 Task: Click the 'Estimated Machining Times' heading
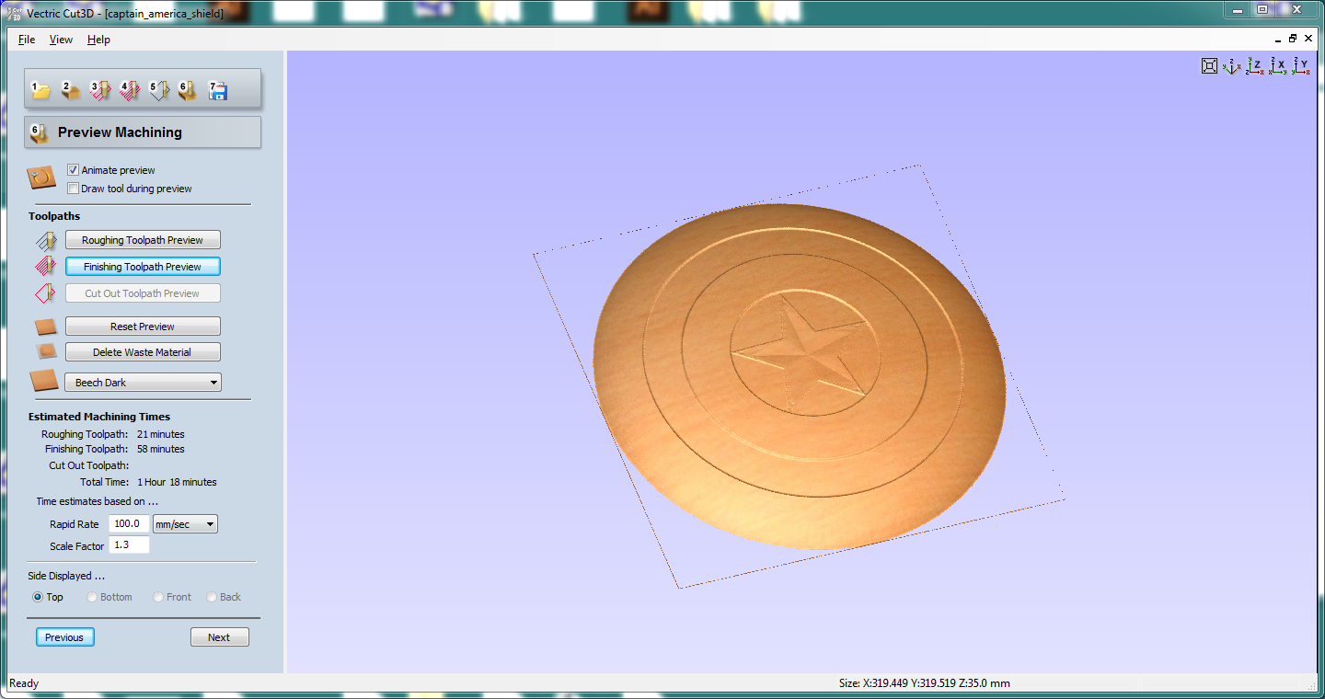[x=99, y=417]
